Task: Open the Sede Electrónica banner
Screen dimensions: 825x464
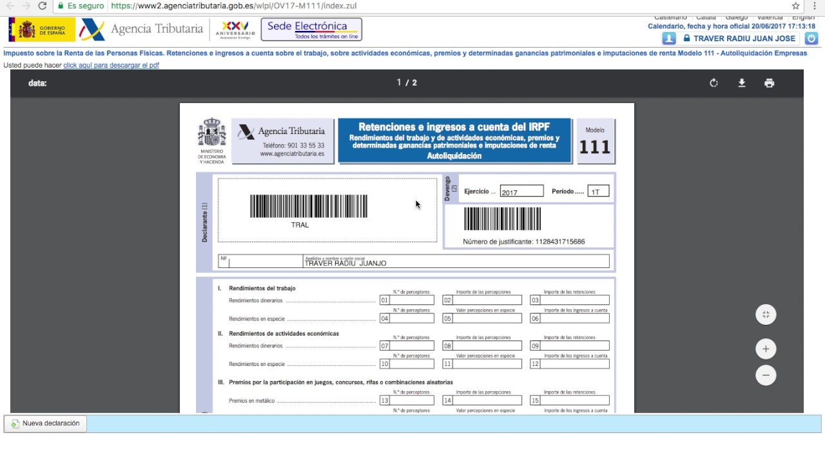Action: 311,30
